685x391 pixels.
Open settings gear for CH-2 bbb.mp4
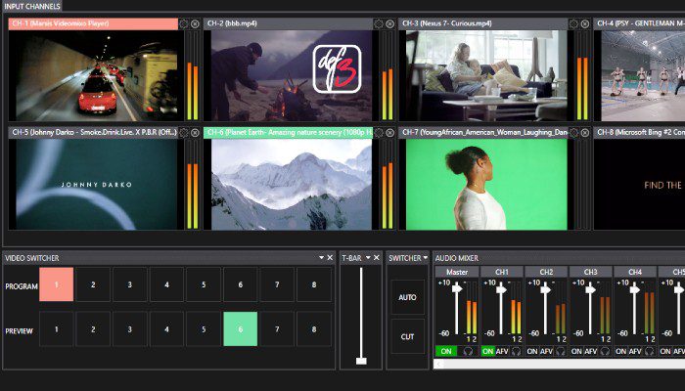point(379,24)
